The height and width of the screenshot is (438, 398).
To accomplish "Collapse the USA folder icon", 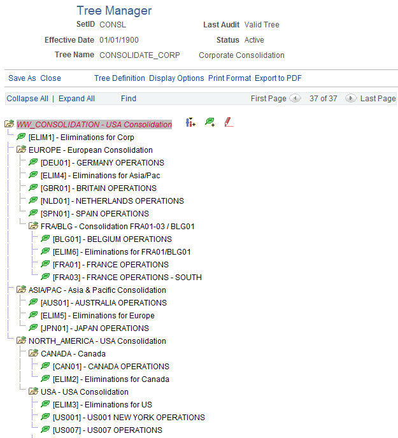I will point(33,391).
